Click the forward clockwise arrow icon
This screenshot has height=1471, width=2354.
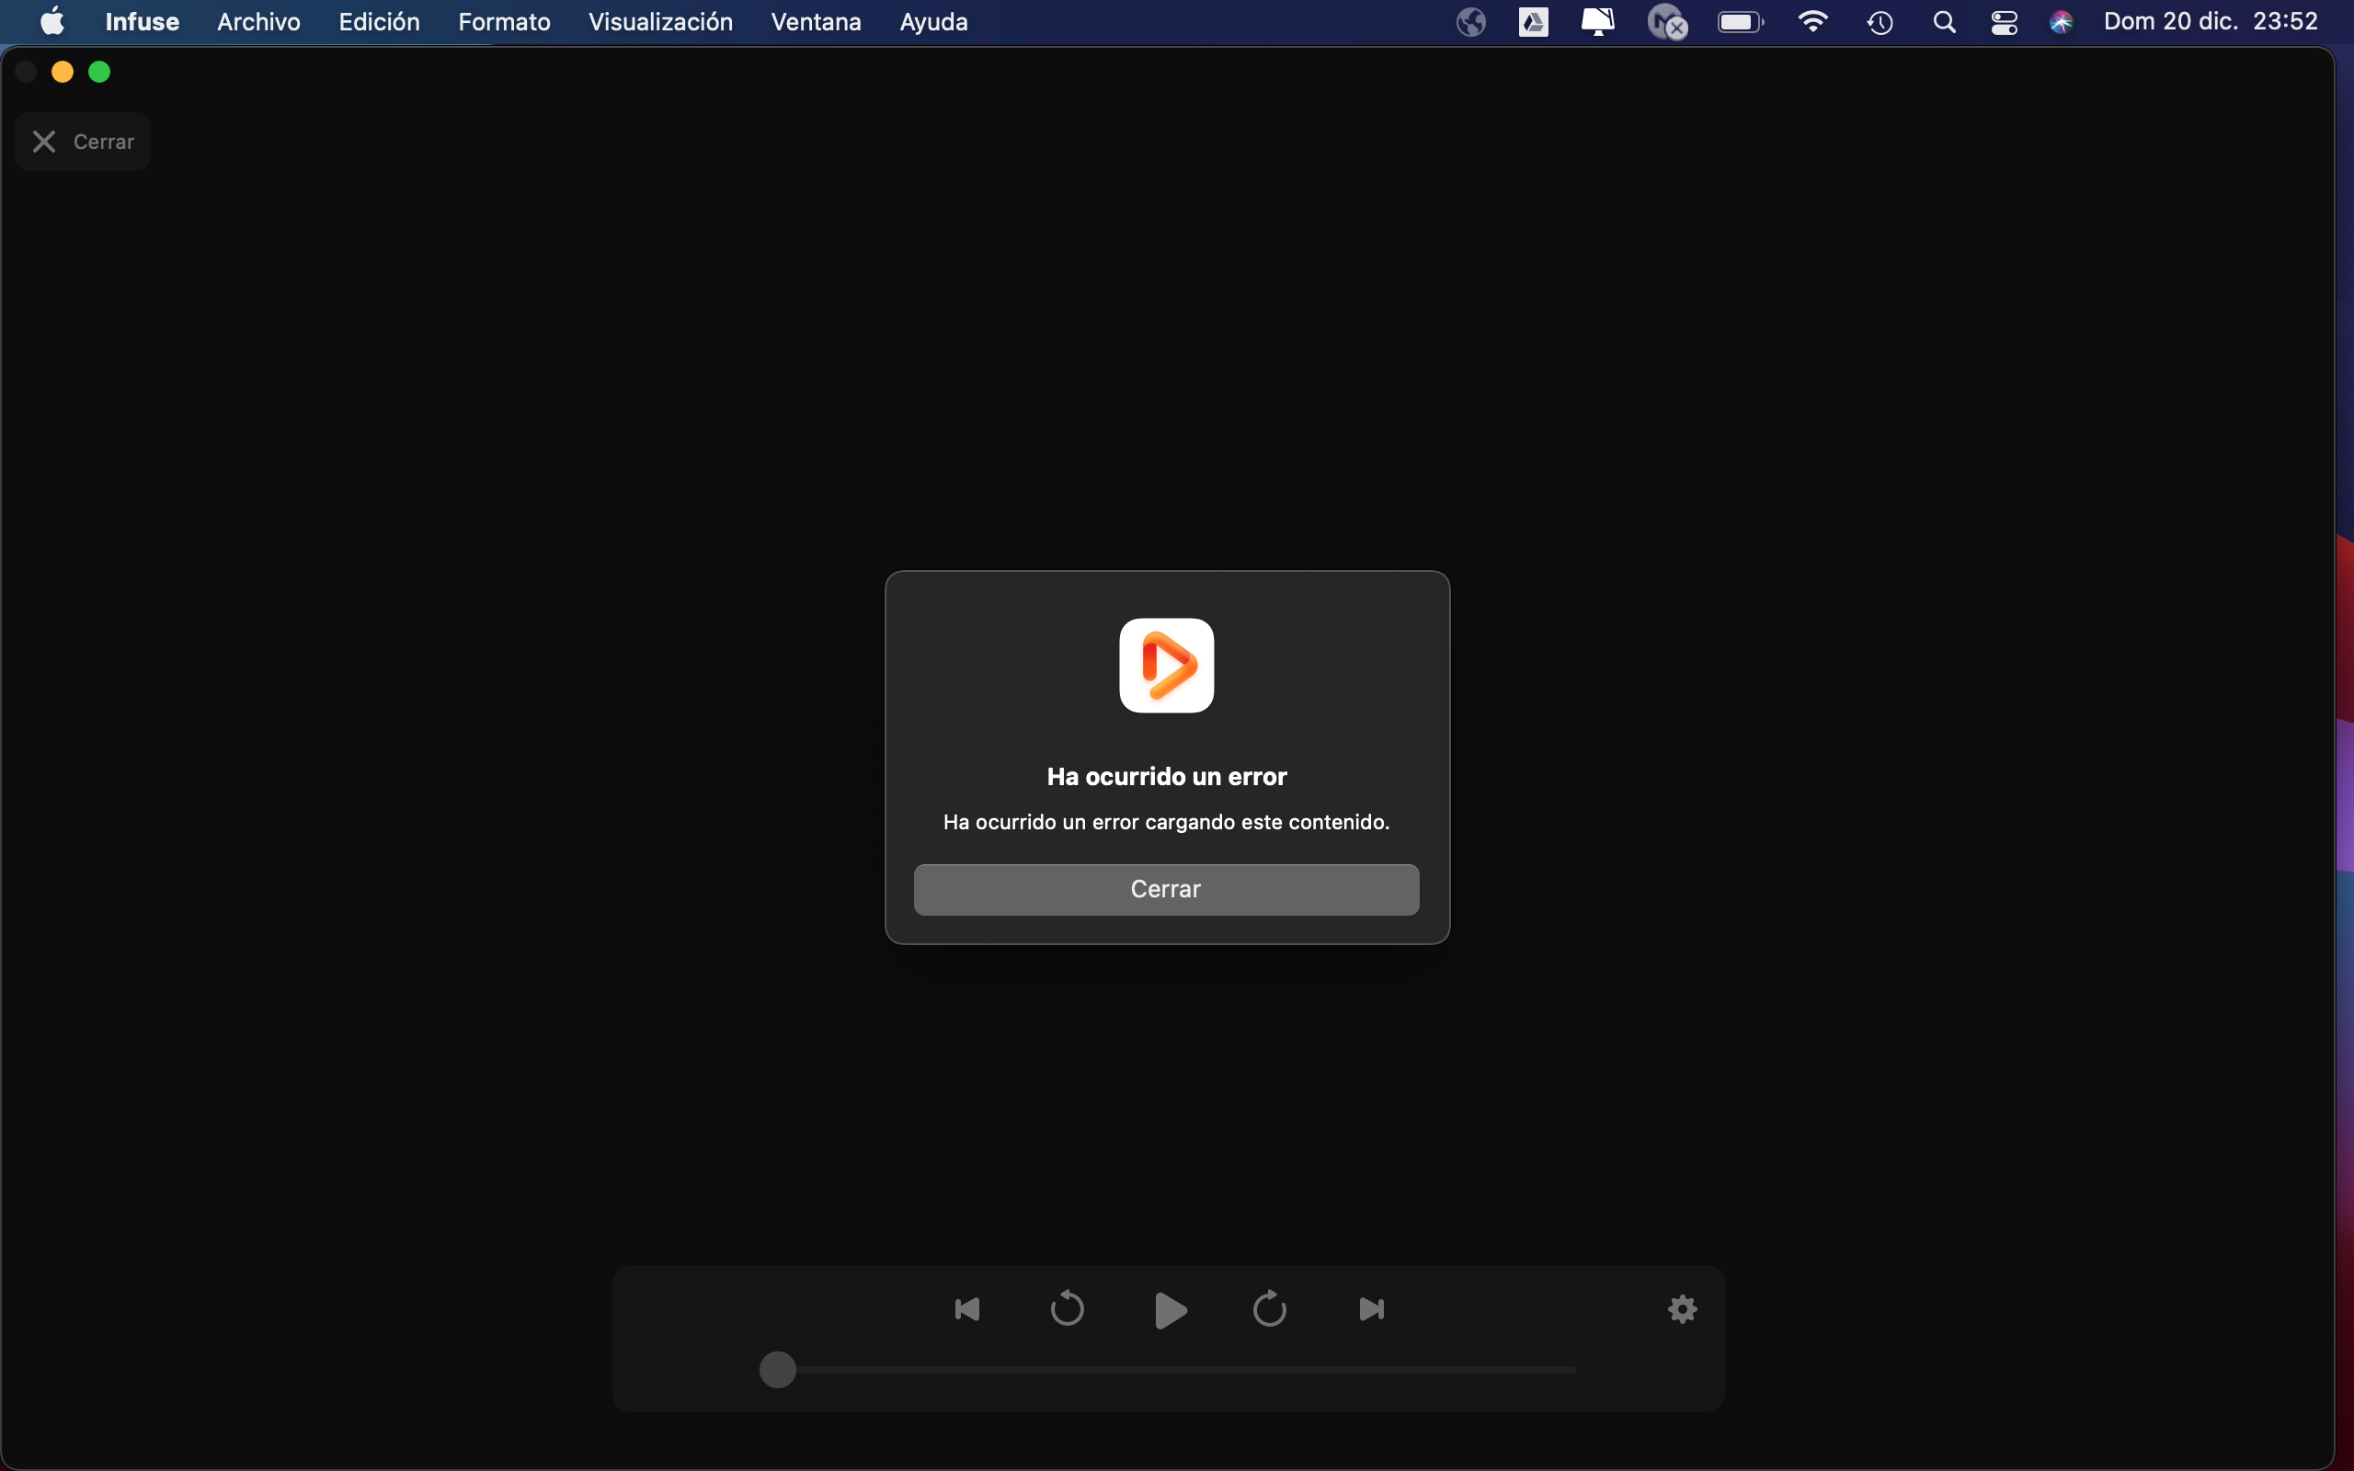click(x=1269, y=1309)
